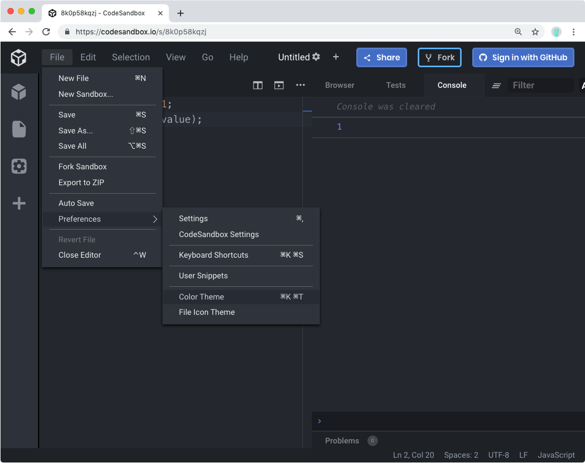Screen dimensions: 585x463
Task: Select Save As... menu entry
Action: tap(102, 131)
